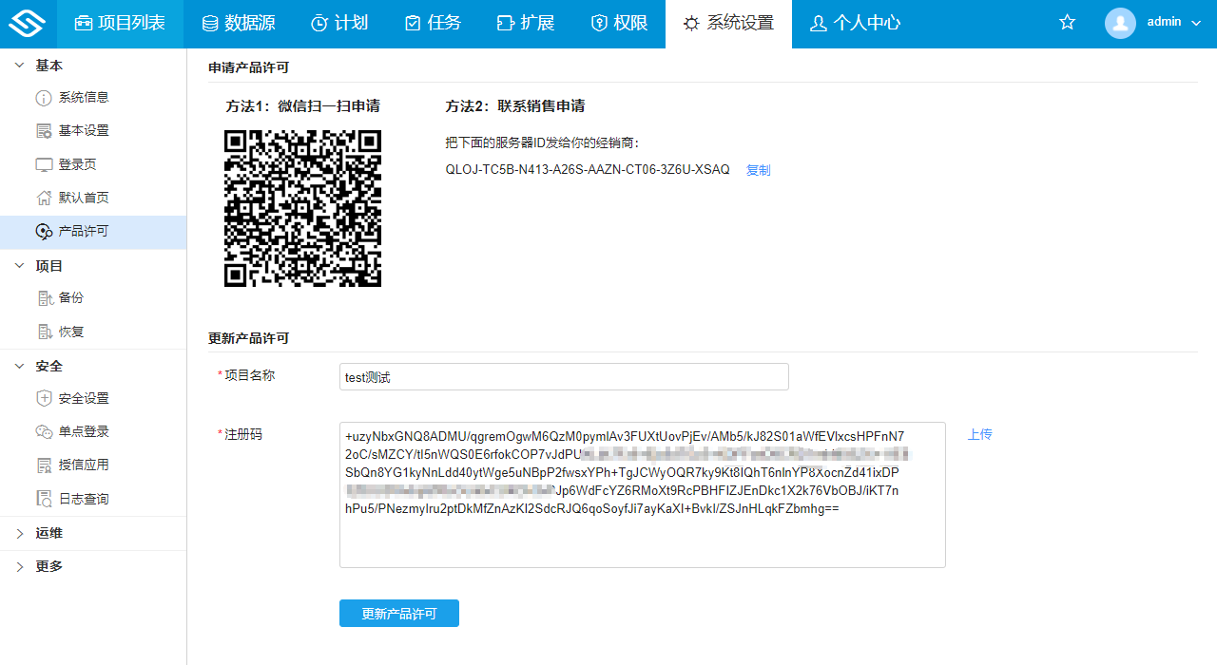Switch to the 数据源 tab
The width and height of the screenshot is (1217, 665).
(x=239, y=24)
